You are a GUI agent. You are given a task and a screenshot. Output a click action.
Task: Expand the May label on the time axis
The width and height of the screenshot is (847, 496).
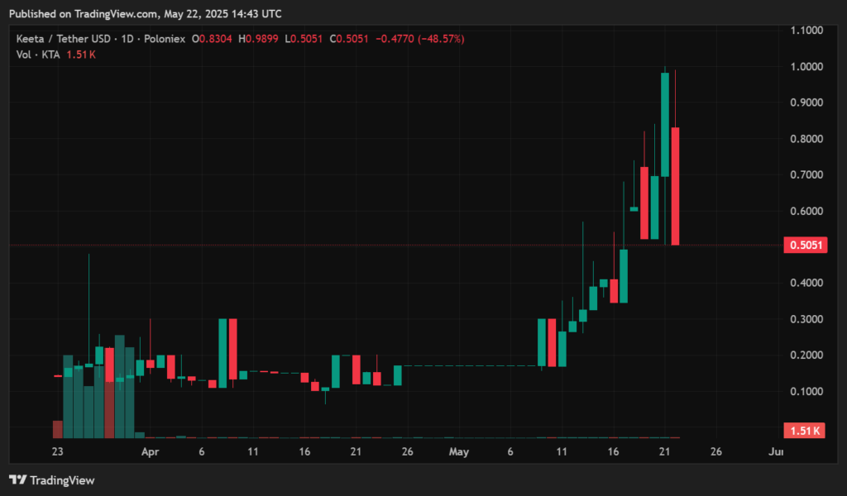(458, 452)
